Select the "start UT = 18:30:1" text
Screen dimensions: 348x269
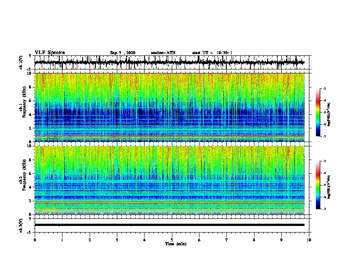(x=212, y=53)
